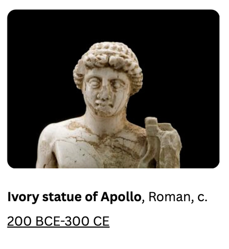Select the bold Ivory statue of Apollo title
This screenshot has width=229, height=249.
coord(74,197)
